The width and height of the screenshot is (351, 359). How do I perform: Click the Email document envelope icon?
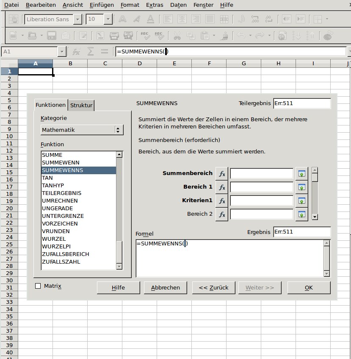coord(66,36)
